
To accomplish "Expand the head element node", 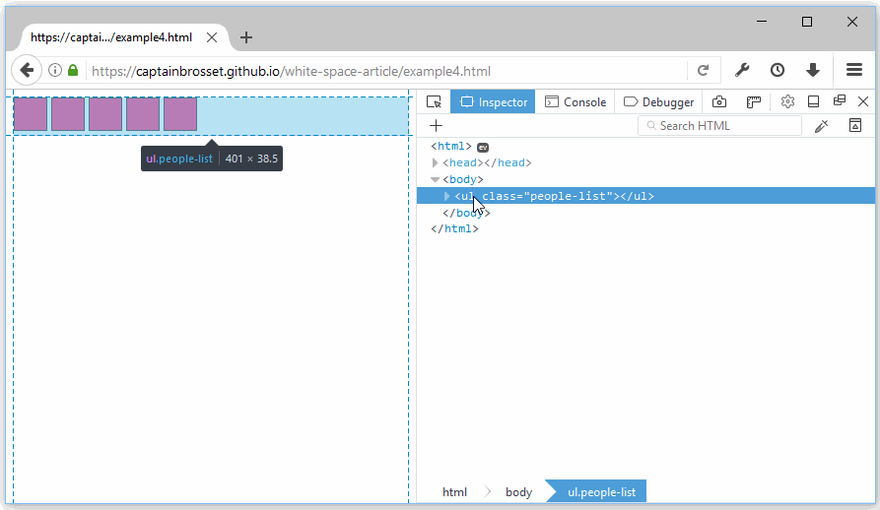I will [x=436, y=163].
